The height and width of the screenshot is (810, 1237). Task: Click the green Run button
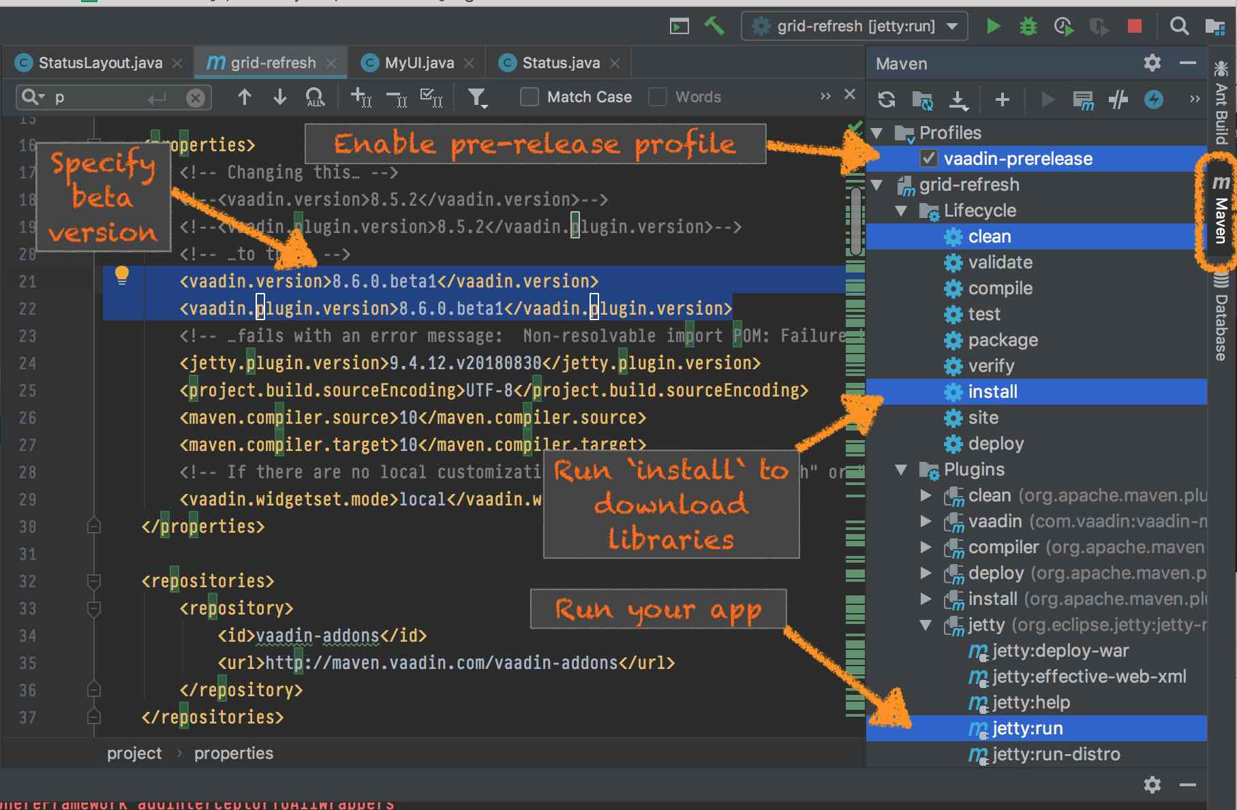pyautogui.click(x=993, y=27)
